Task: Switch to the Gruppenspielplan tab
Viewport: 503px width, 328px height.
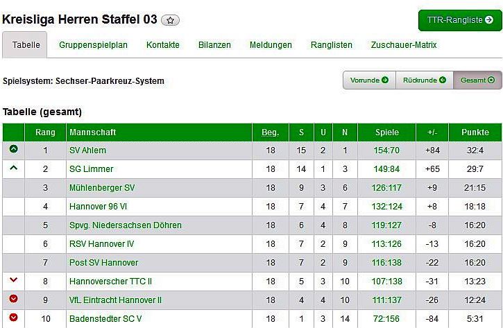Action: 93,45
